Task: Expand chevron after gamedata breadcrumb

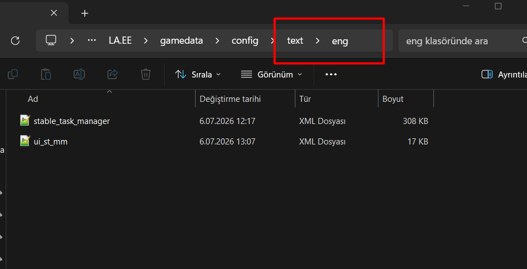Action: [217, 41]
